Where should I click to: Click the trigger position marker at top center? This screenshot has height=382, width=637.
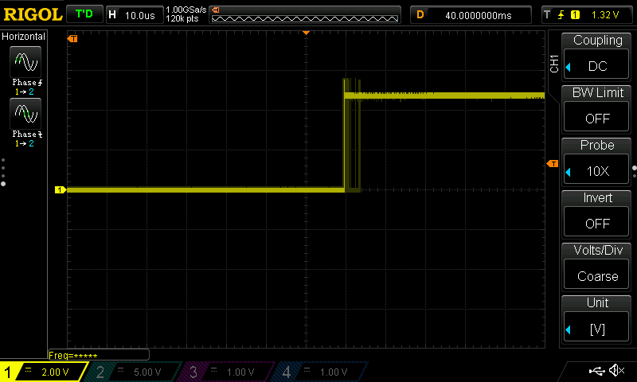coord(307,33)
